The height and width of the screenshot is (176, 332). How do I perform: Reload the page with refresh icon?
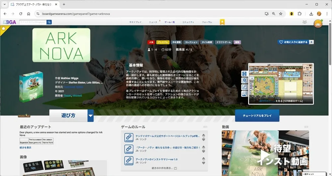(x=21, y=14)
